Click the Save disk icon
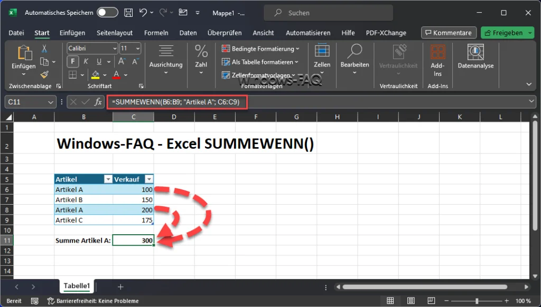The image size is (541, 307). [x=128, y=13]
